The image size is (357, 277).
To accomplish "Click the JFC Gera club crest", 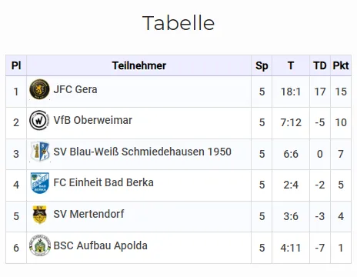I will point(39,89).
